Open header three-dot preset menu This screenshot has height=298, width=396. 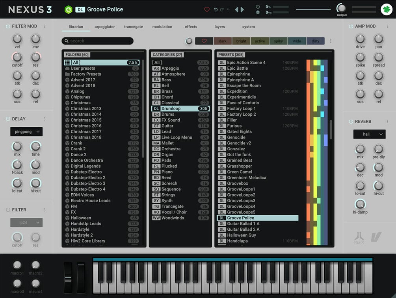point(228,9)
